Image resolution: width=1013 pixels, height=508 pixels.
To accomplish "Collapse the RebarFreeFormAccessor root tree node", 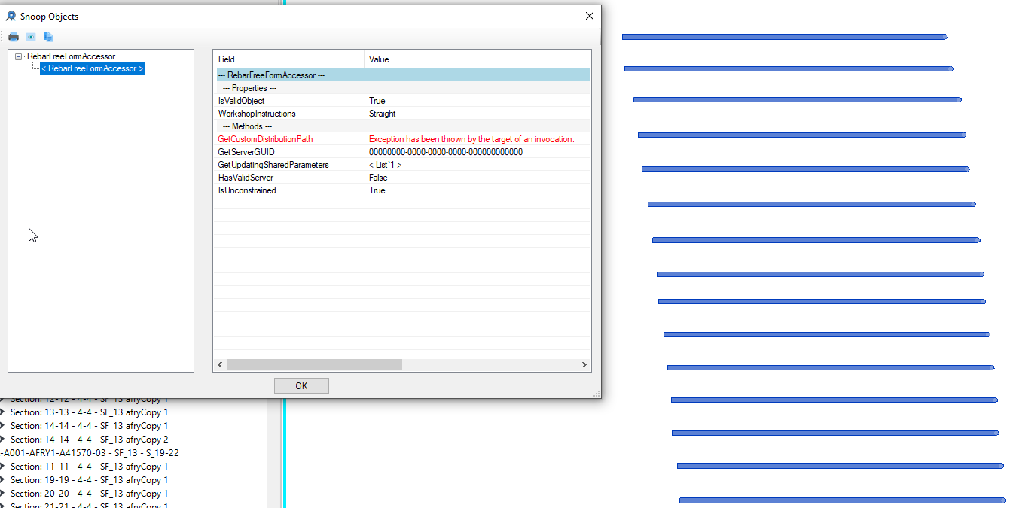I will [18, 56].
